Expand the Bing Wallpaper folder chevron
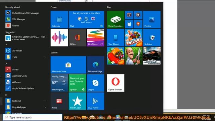The width and height of the screenshot is (215, 121). 45,107
